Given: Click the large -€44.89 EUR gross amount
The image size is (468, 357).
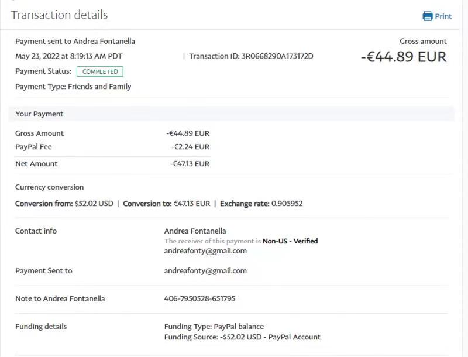Looking at the screenshot, I should click(x=404, y=57).
